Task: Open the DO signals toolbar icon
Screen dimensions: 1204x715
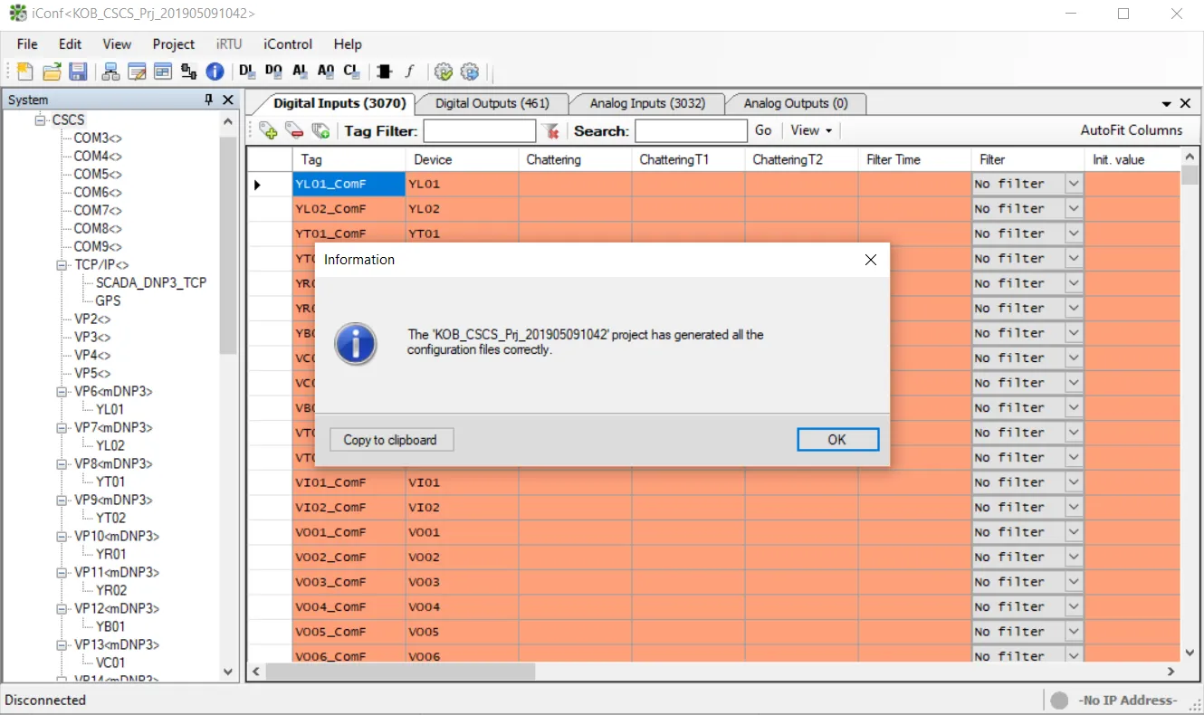Action: click(272, 71)
